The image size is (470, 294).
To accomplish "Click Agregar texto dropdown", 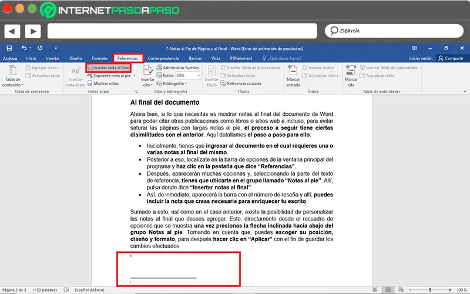I will pos(43,68).
